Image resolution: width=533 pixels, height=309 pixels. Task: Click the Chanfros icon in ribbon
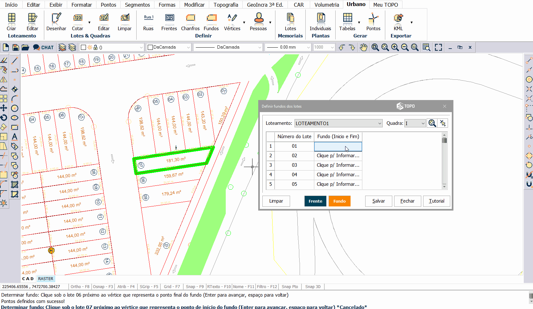pyautogui.click(x=190, y=22)
